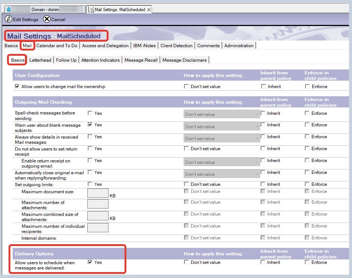
Task: Uncheck Warn user about blank message subjects
Action: [x=90, y=125]
